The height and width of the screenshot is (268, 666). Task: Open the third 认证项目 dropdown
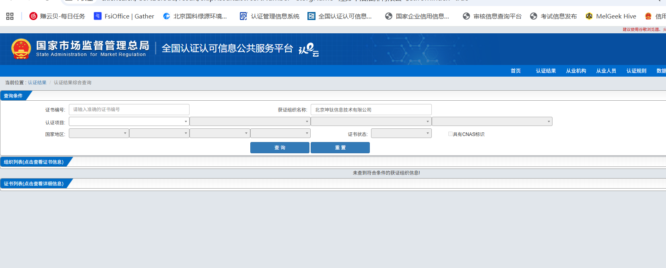coord(371,121)
